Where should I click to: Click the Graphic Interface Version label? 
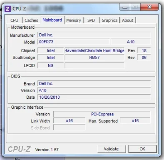click(43, 114)
